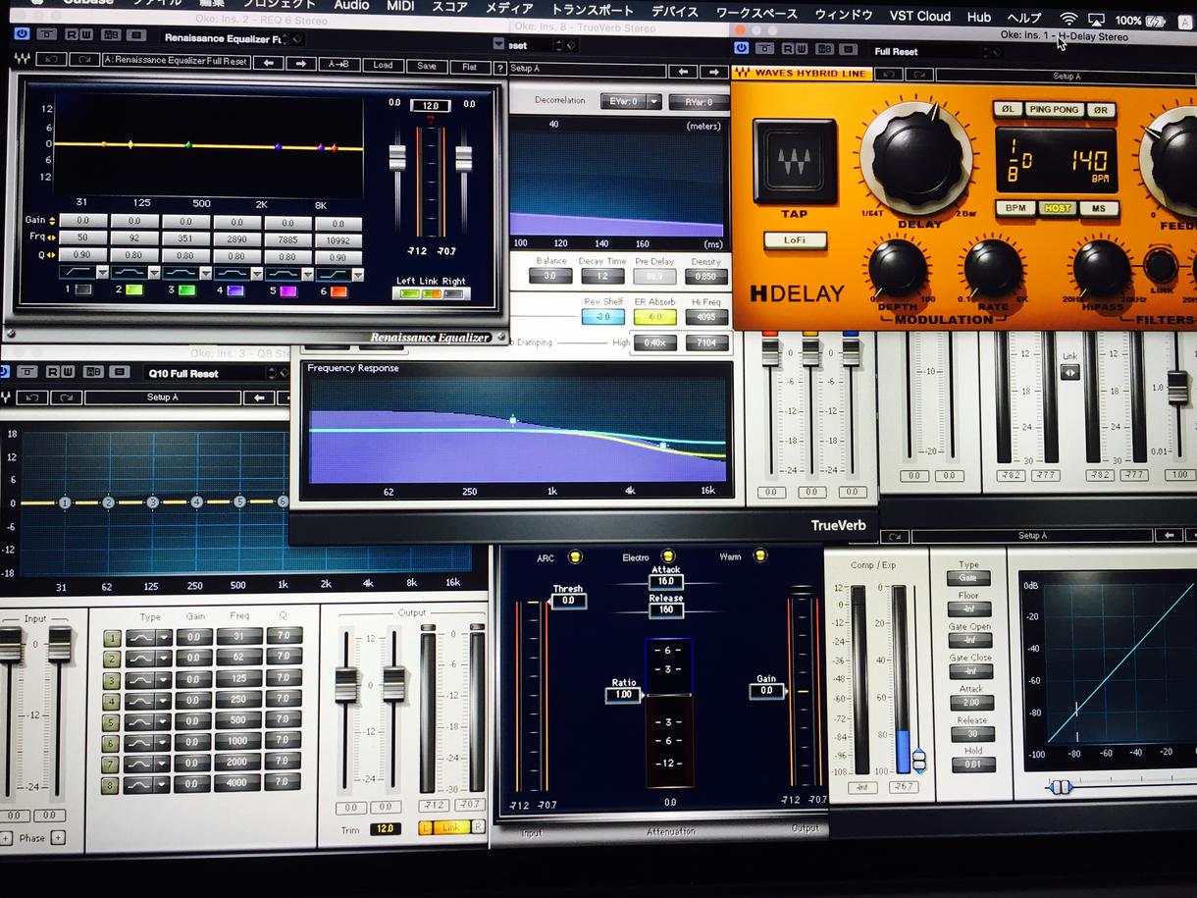Toggle Q10 band 1 on/off button
The image size is (1197, 898).
[112, 638]
